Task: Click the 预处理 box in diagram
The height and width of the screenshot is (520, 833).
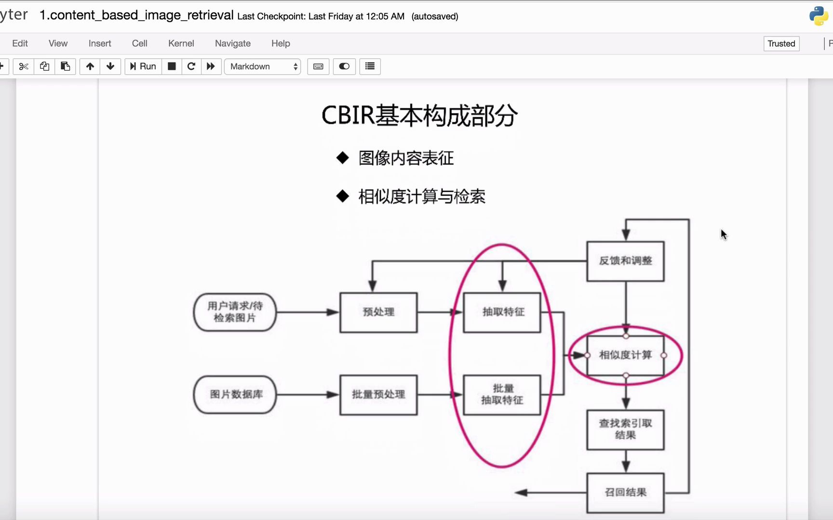Action: [378, 312]
